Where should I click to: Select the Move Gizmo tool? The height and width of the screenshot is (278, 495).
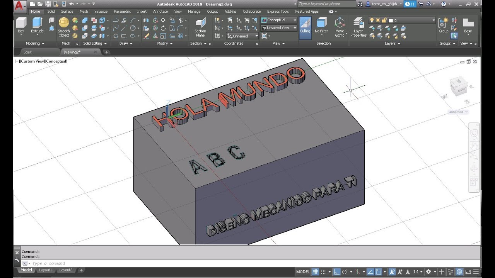[x=340, y=27]
